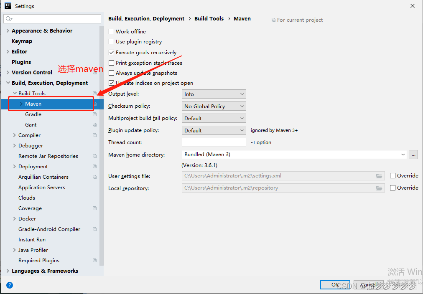Click Build Tools breadcrumb link
The height and width of the screenshot is (294, 423).
click(x=209, y=19)
